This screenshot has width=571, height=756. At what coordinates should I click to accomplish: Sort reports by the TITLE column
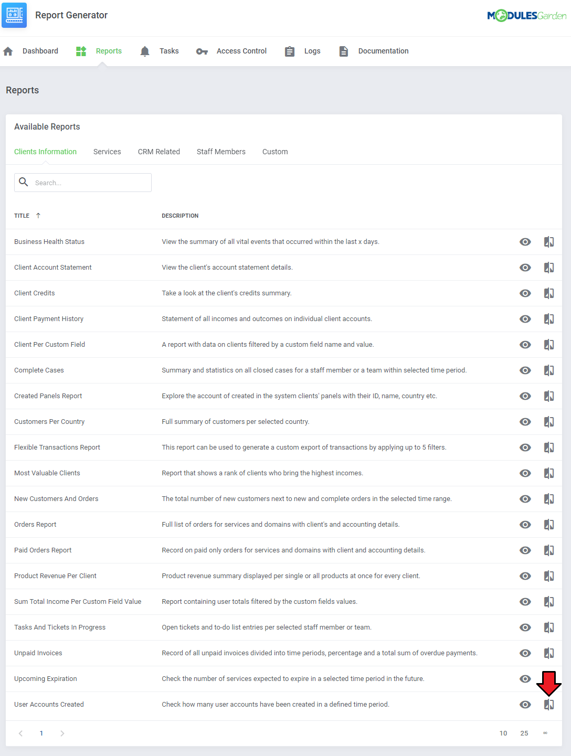pos(27,216)
